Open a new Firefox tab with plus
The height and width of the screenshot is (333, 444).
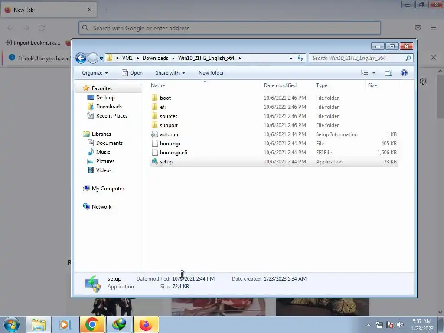[106, 10]
